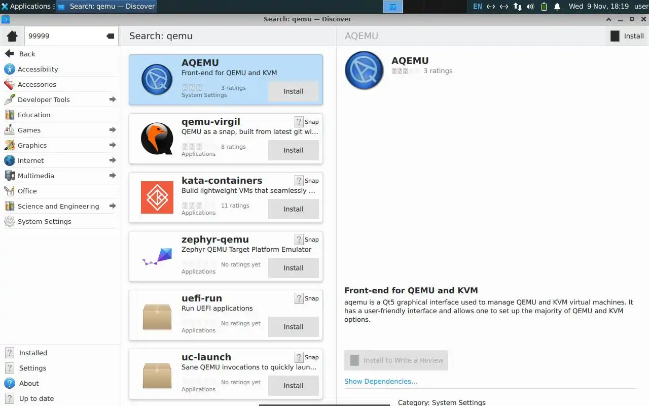Install qemu-virgil
Screen dimensions: 649x406
point(294,150)
